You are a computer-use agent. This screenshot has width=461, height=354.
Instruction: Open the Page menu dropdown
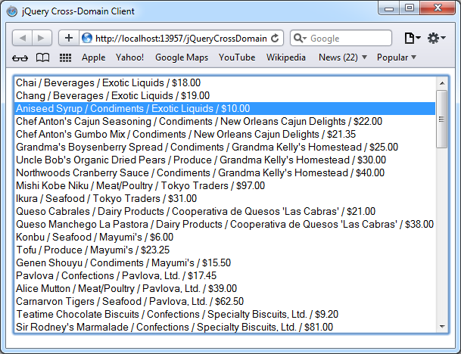pyautogui.click(x=413, y=38)
